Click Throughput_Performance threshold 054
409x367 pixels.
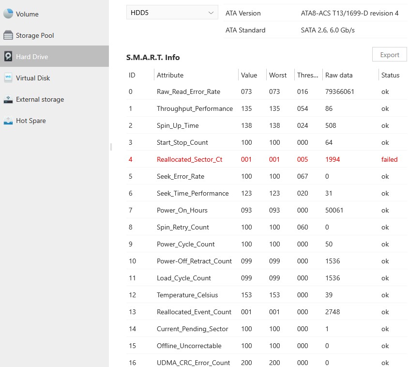pyautogui.click(x=303, y=108)
